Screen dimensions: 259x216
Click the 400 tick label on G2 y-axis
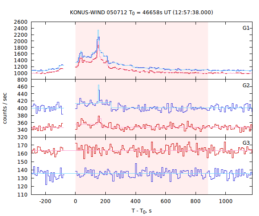coord(22,108)
